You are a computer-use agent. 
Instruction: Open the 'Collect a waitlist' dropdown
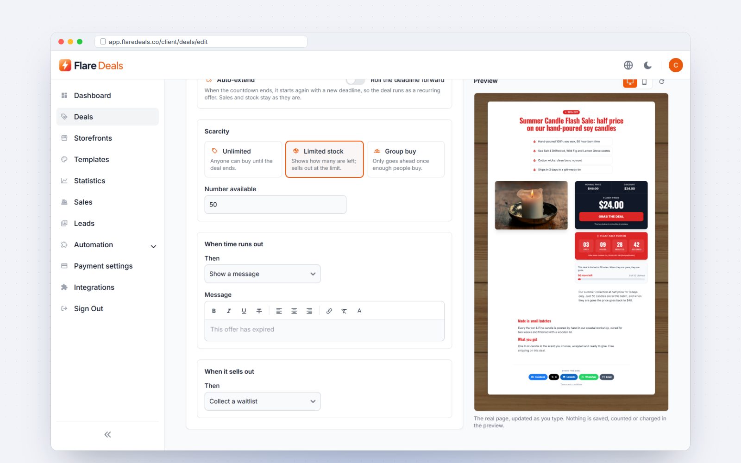(263, 401)
